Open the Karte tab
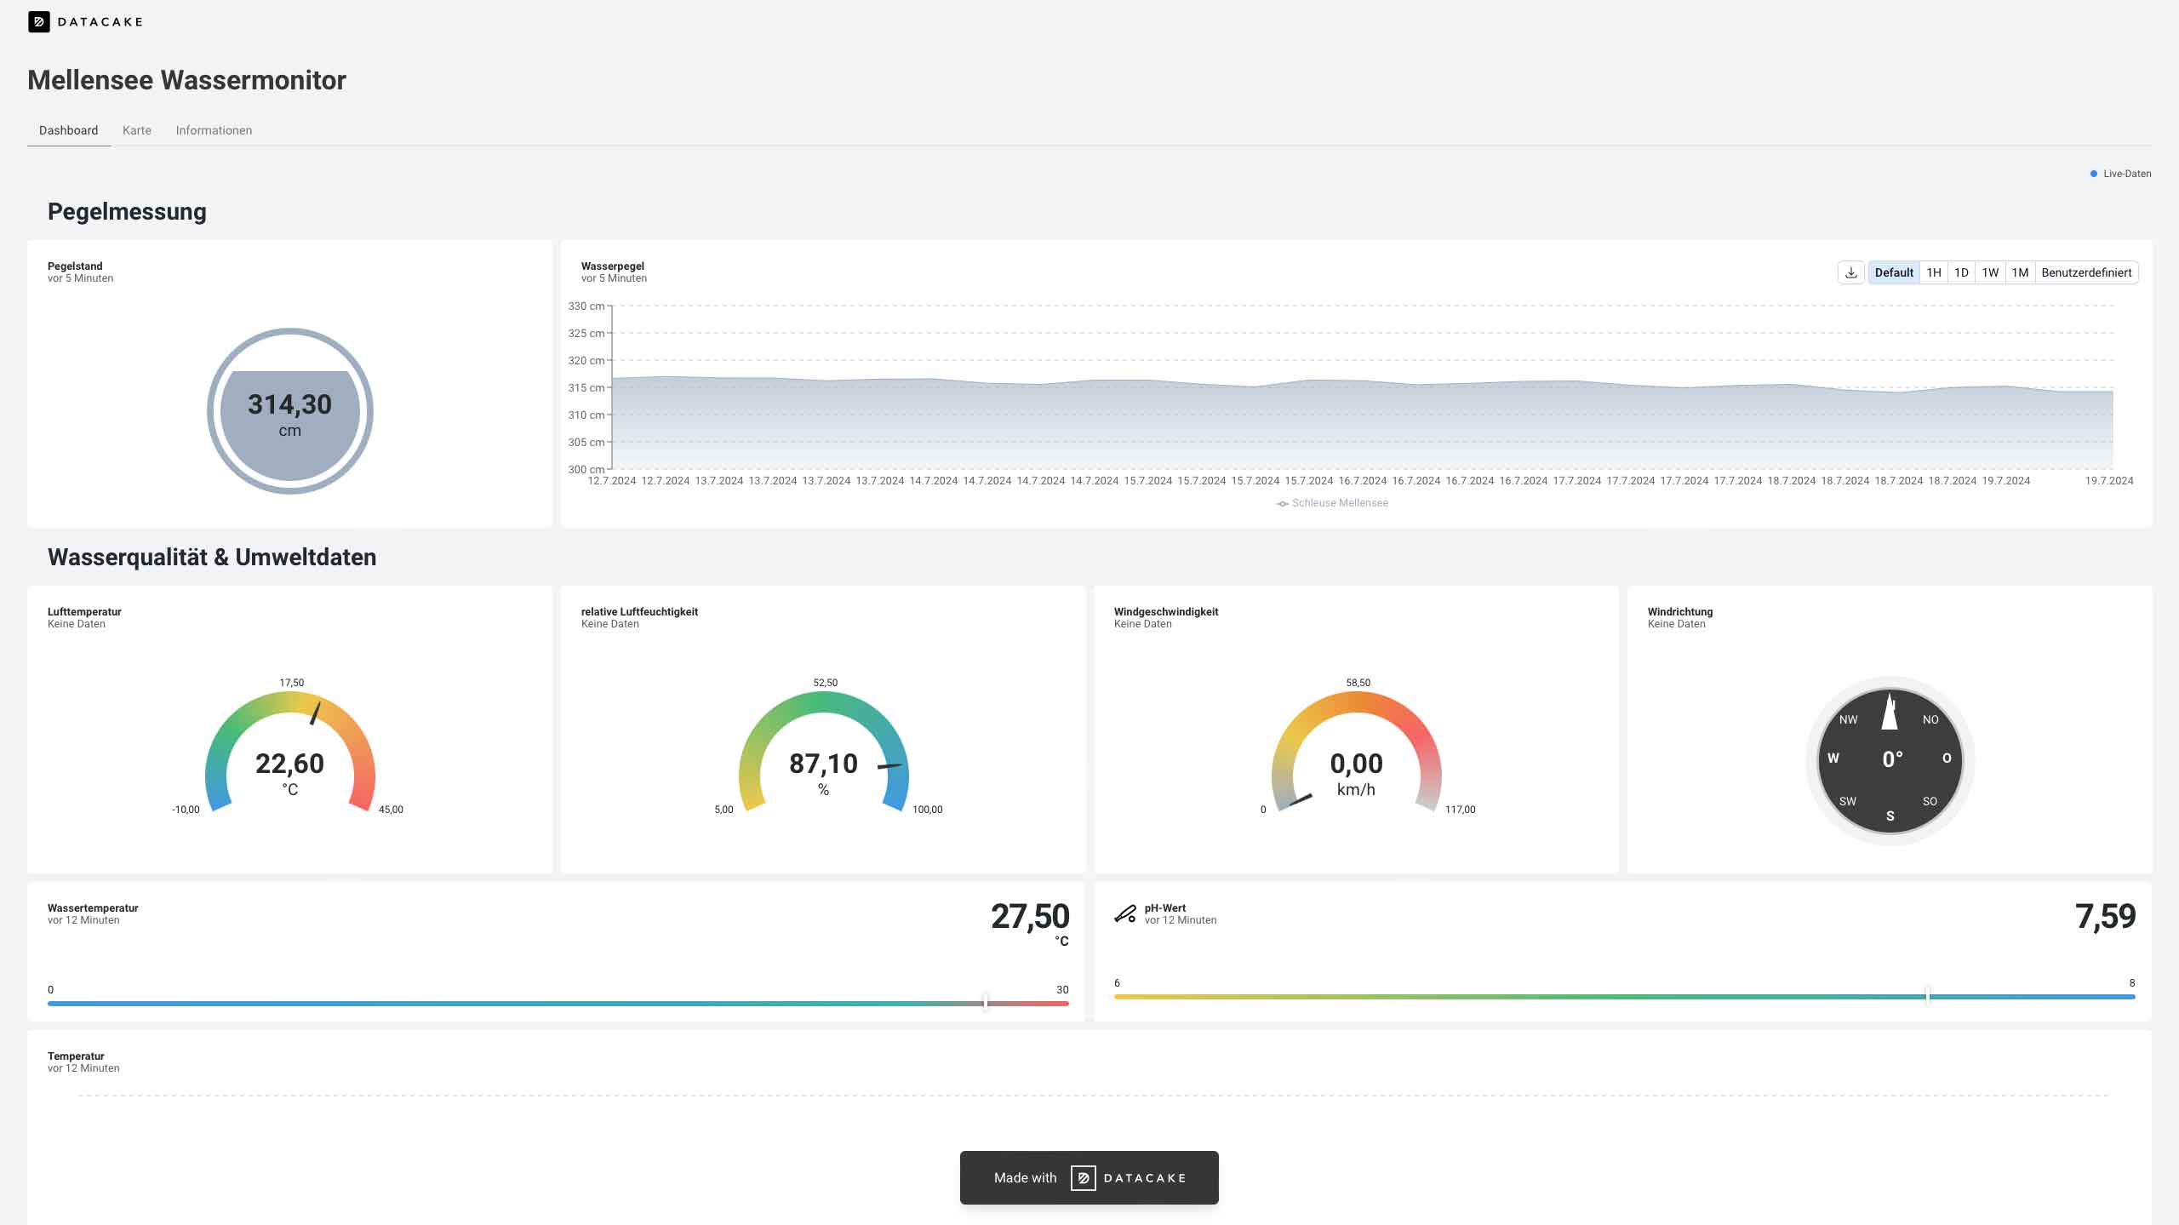 click(x=136, y=130)
